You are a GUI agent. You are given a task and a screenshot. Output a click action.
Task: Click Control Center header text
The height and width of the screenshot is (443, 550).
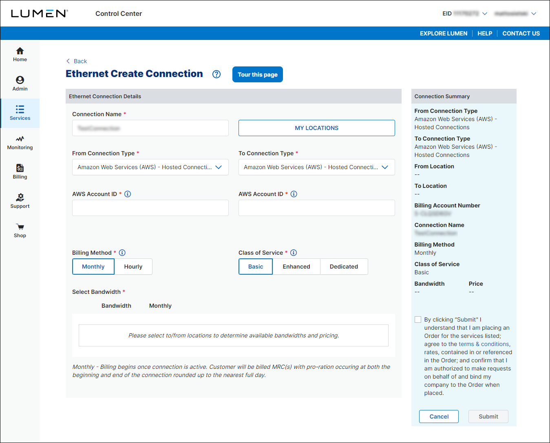[x=119, y=13]
